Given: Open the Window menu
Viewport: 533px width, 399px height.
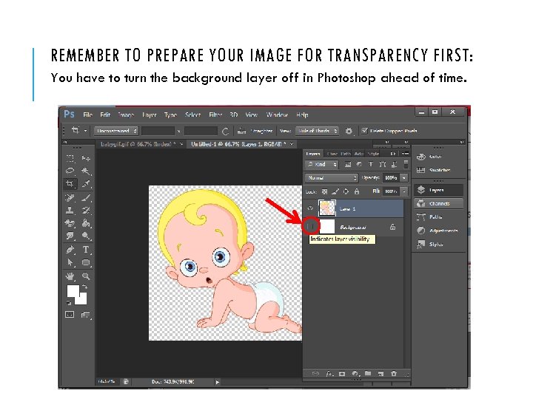Looking at the screenshot, I should [x=277, y=115].
